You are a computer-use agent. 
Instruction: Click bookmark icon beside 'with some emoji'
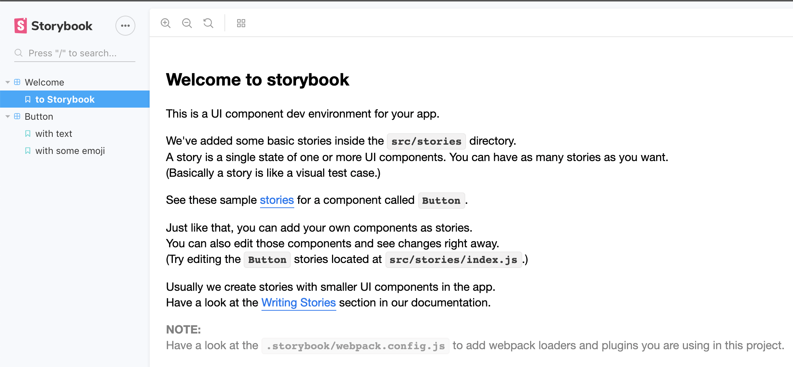point(28,151)
